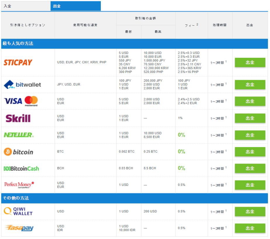The image size is (270, 239).
Task: Click 出金 button in bitcoin row
Action: (x=250, y=152)
